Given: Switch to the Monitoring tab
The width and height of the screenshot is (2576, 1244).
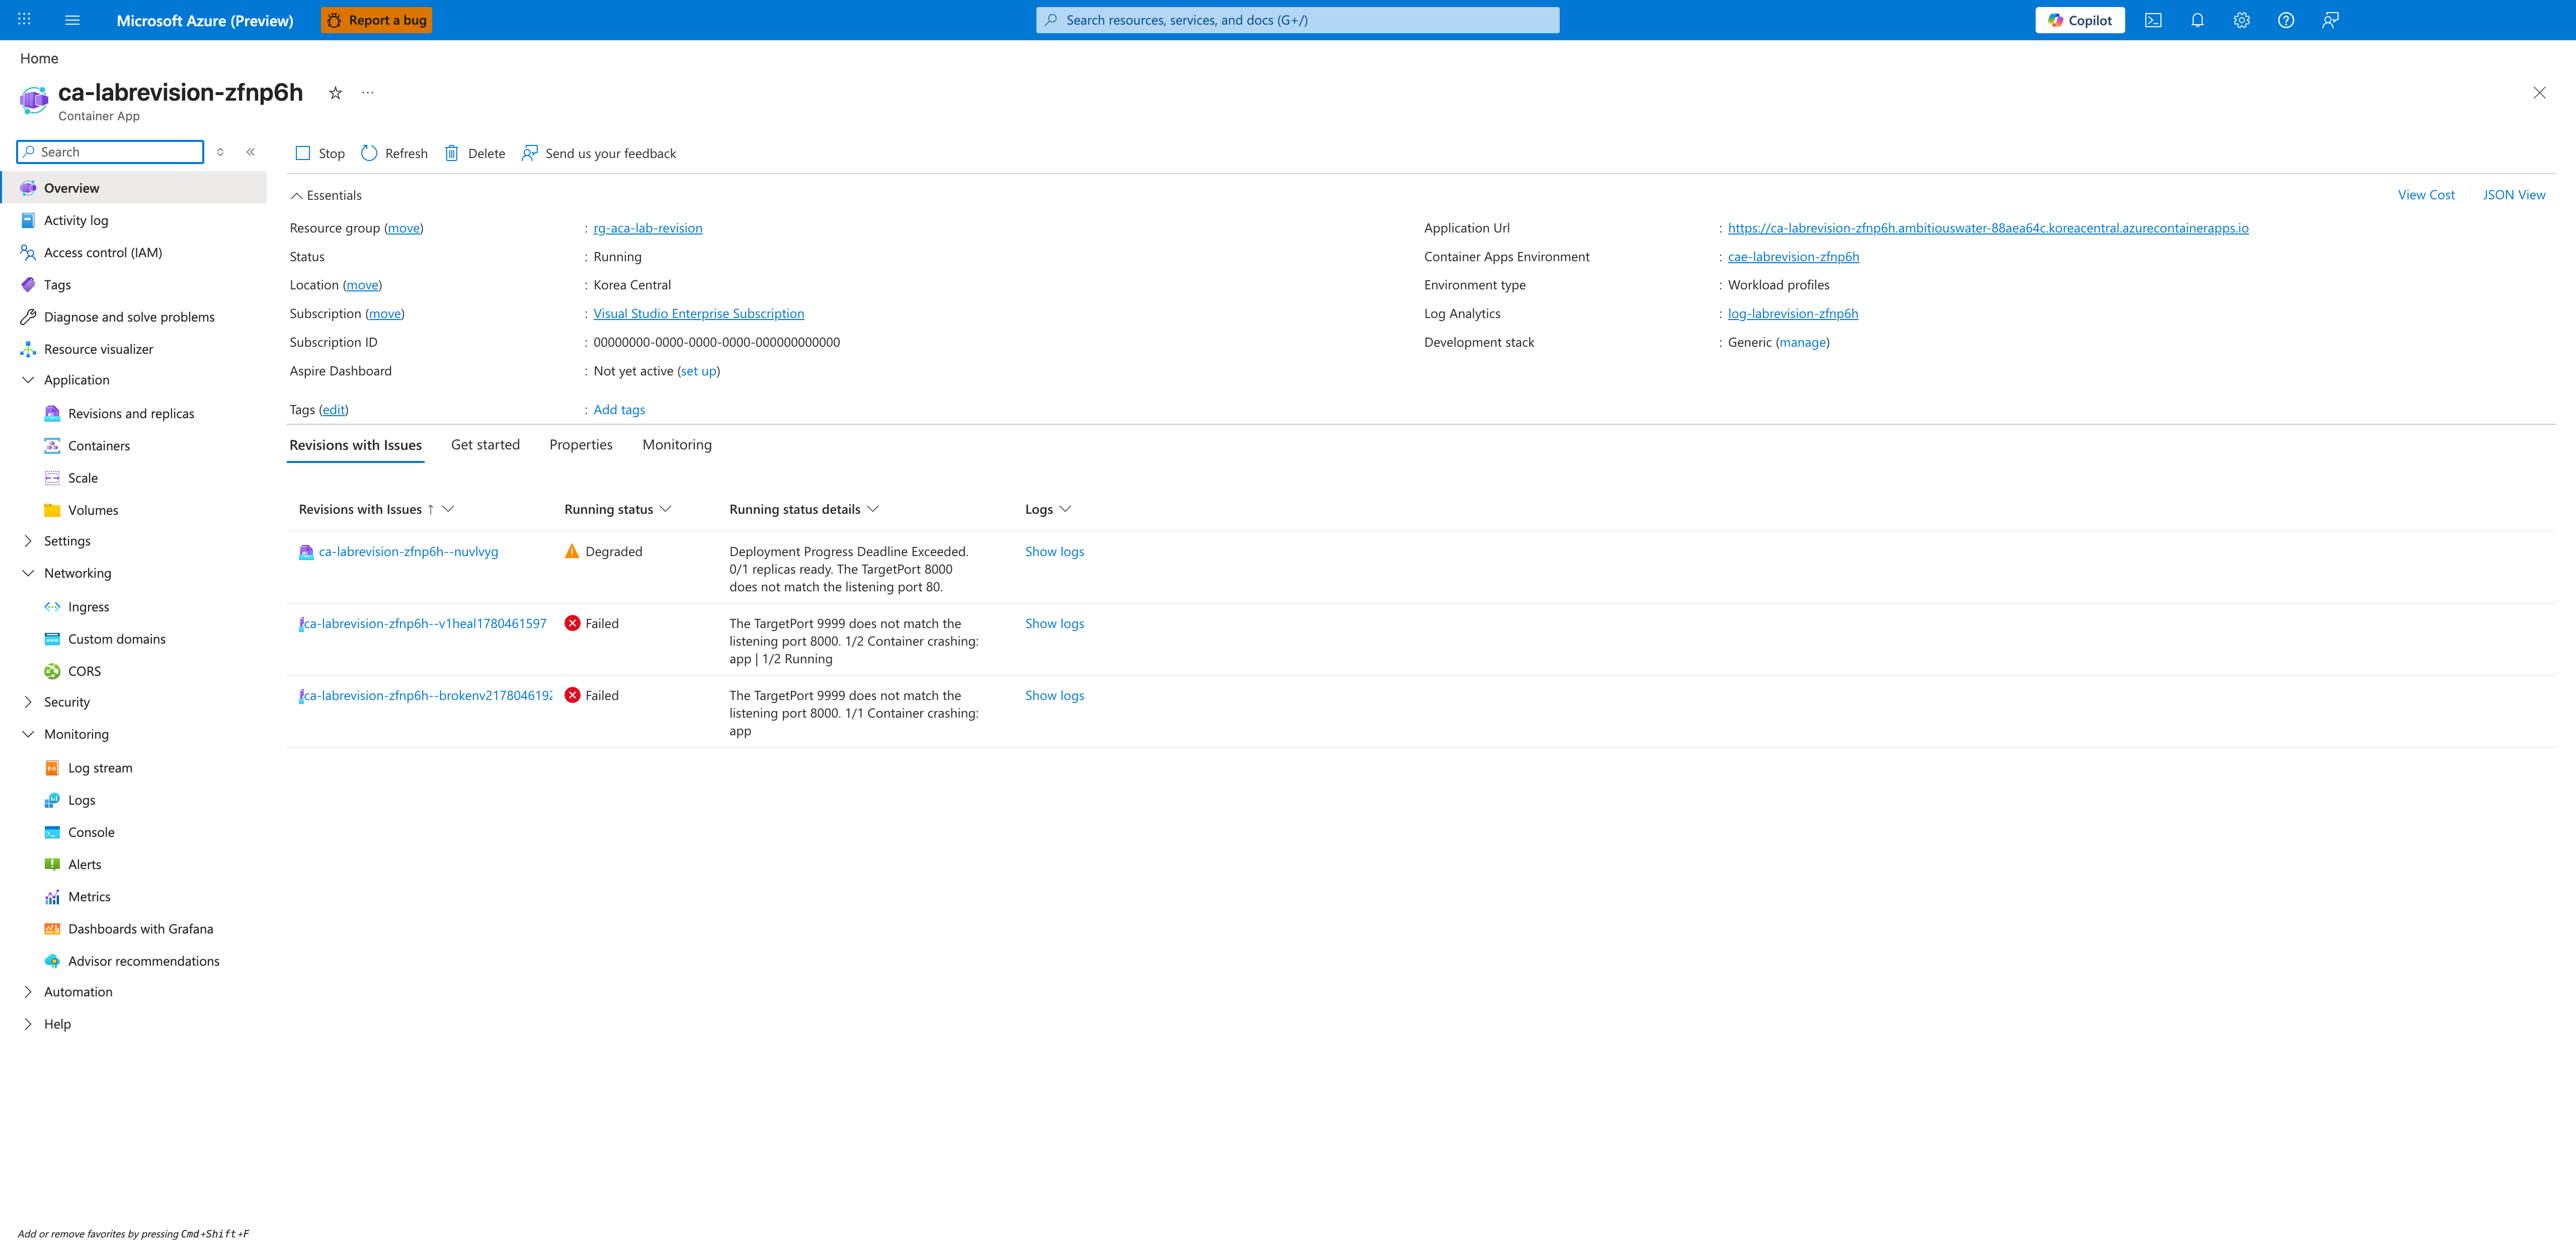Looking at the screenshot, I should click(677, 445).
